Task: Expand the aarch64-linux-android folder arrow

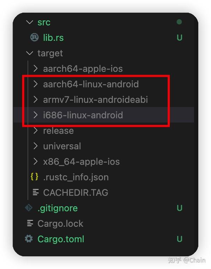Action: click(35, 84)
